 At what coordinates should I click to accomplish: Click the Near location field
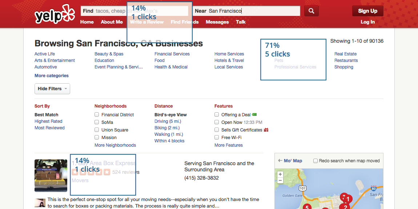(x=246, y=11)
